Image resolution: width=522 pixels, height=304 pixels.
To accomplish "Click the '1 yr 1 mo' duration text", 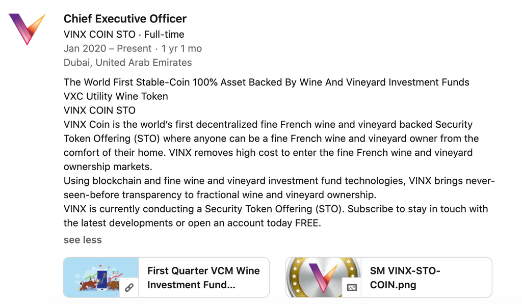I will tap(181, 48).
